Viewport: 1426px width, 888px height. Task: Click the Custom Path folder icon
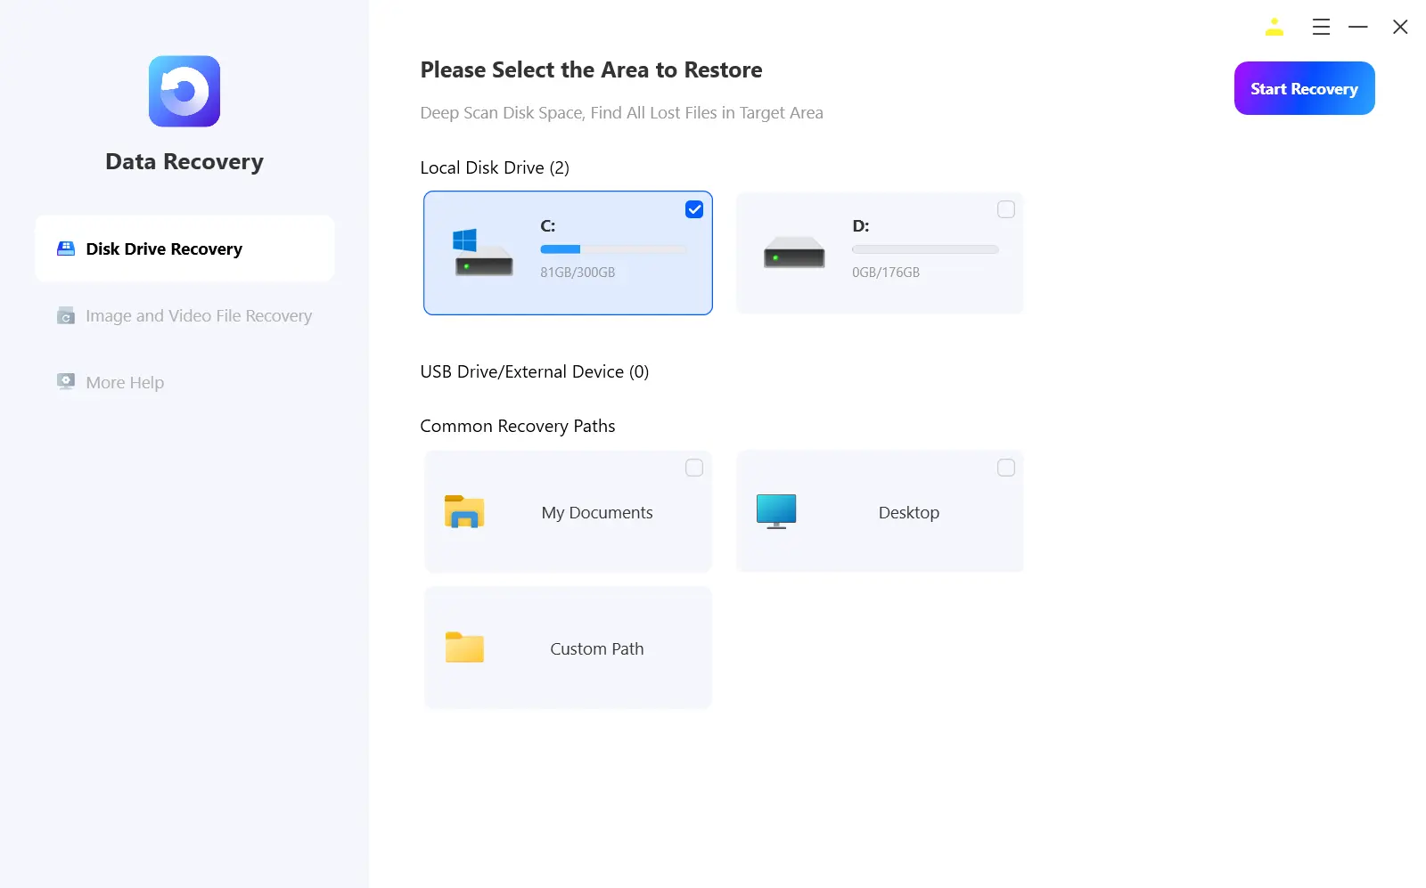(464, 648)
